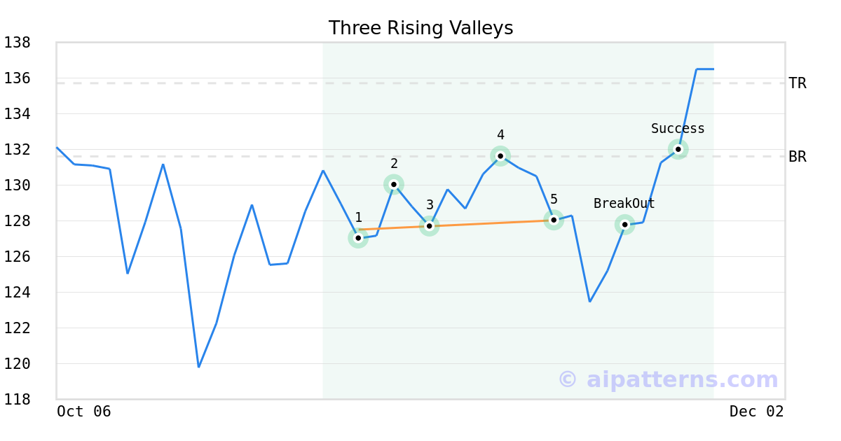The image size is (841, 441).
Task: Click the BR label at right edge
Action: coord(797,157)
